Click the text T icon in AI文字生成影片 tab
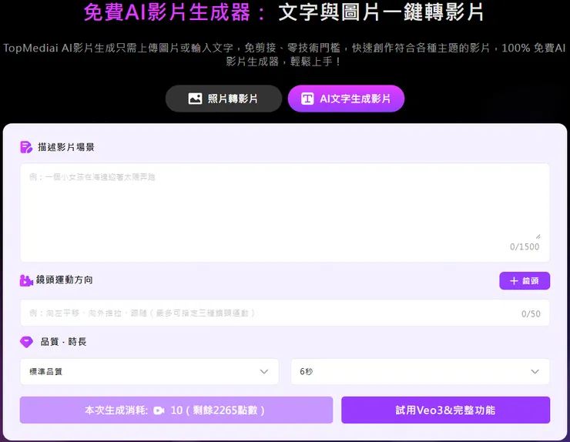This screenshot has height=442, width=570. [307, 99]
